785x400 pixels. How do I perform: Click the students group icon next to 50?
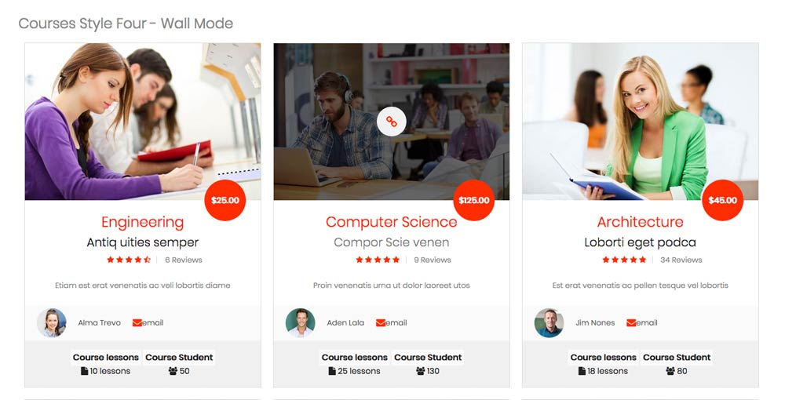(173, 371)
